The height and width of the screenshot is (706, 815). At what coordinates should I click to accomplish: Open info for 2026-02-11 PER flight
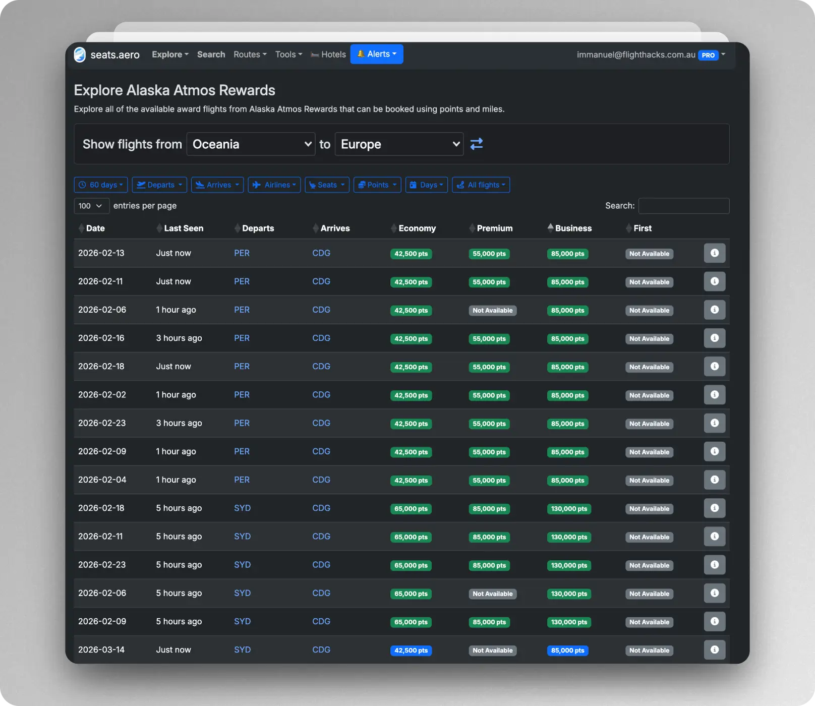pyautogui.click(x=715, y=281)
